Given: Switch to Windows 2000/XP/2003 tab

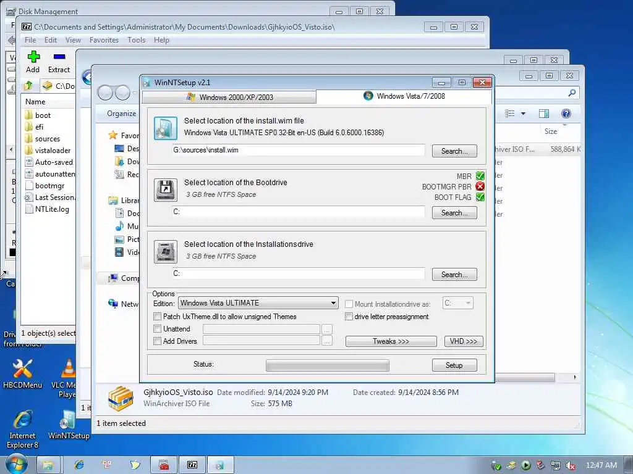Looking at the screenshot, I should (x=229, y=97).
